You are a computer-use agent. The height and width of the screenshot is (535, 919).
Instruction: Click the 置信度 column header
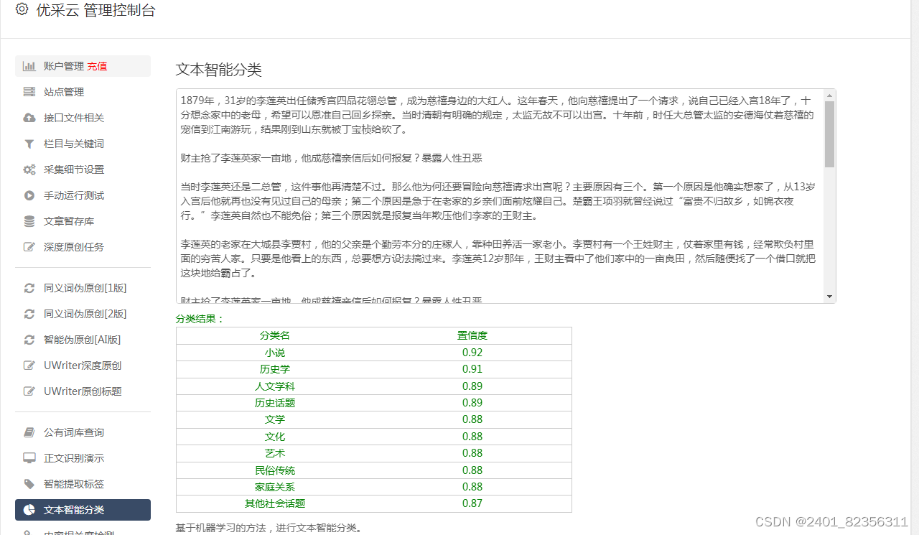coord(472,335)
